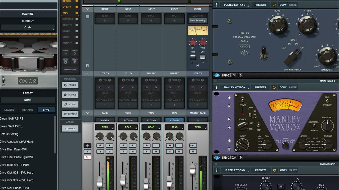Click the SET DEFAULT button
This screenshot has width=339, height=190.
point(70,114)
